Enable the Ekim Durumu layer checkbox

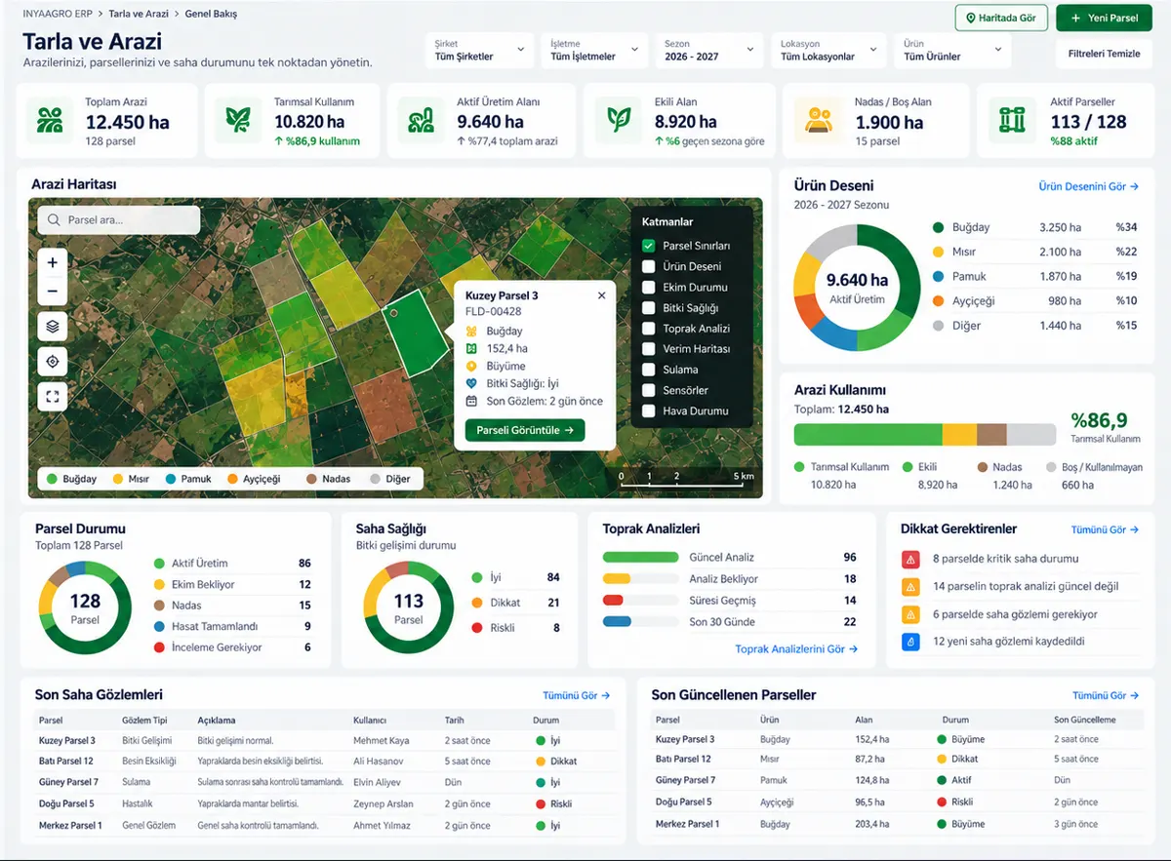(648, 288)
